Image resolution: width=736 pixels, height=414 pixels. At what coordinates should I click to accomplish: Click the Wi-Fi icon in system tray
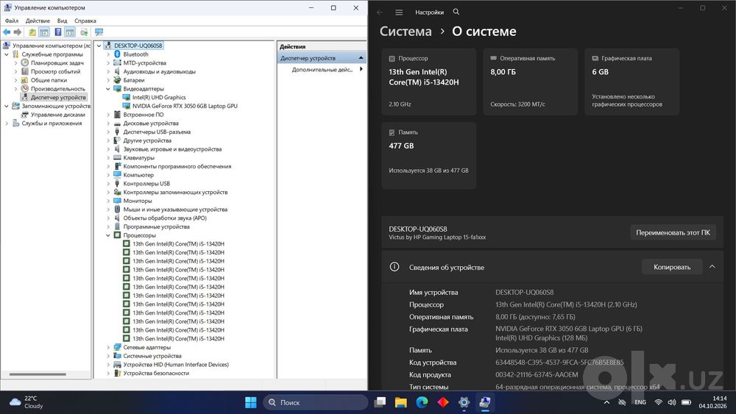659,402
